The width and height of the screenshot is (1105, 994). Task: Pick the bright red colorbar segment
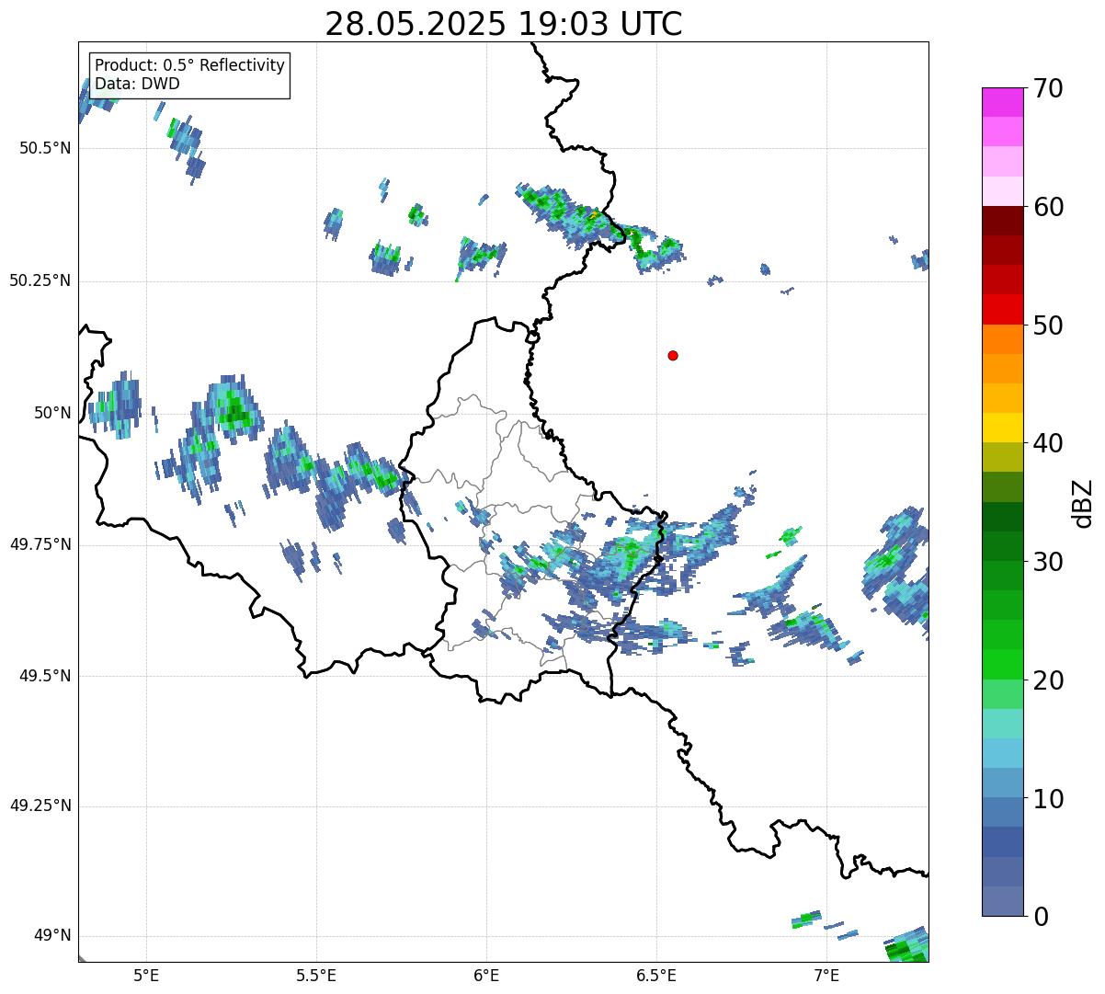click(1002, 310)
